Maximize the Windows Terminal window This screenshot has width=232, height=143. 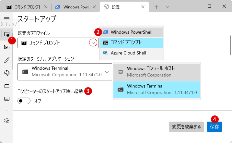point(209,6)
